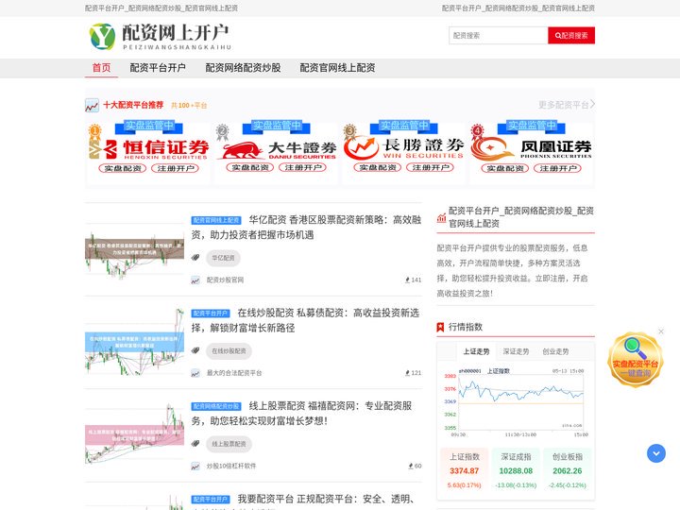Open the 最大的合法配资平台 source link
The height and width of the screenshot is (510, 680).
(x=234, y=373)
